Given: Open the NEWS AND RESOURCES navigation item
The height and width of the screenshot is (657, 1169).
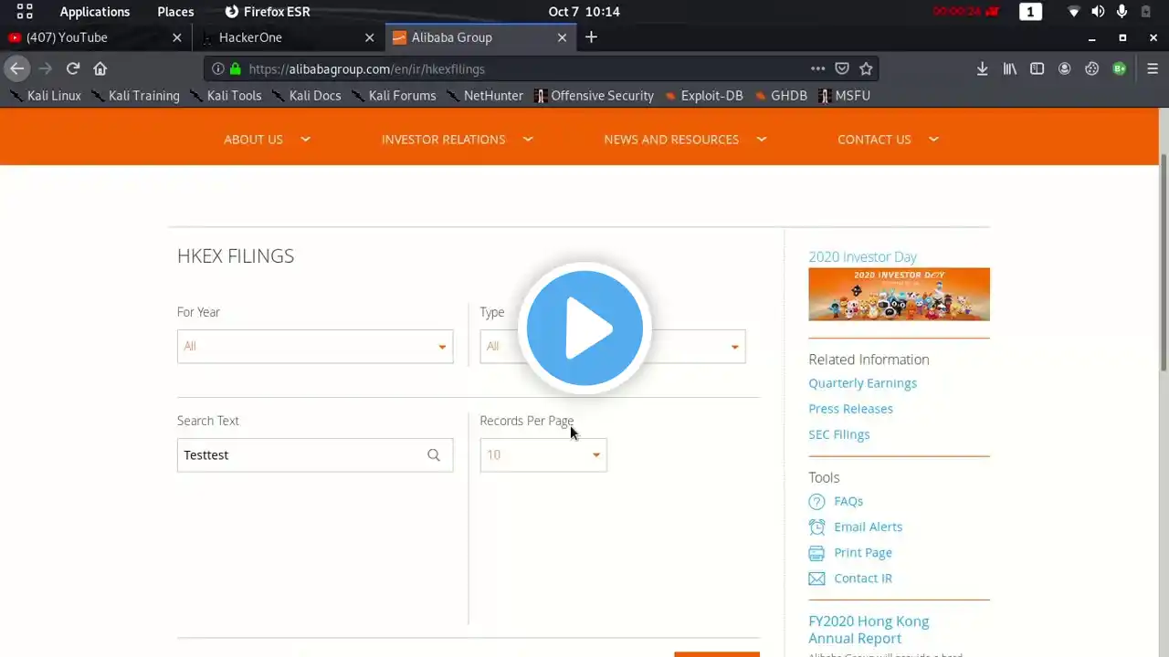Looking at the screenshot, I should [671, 140].
